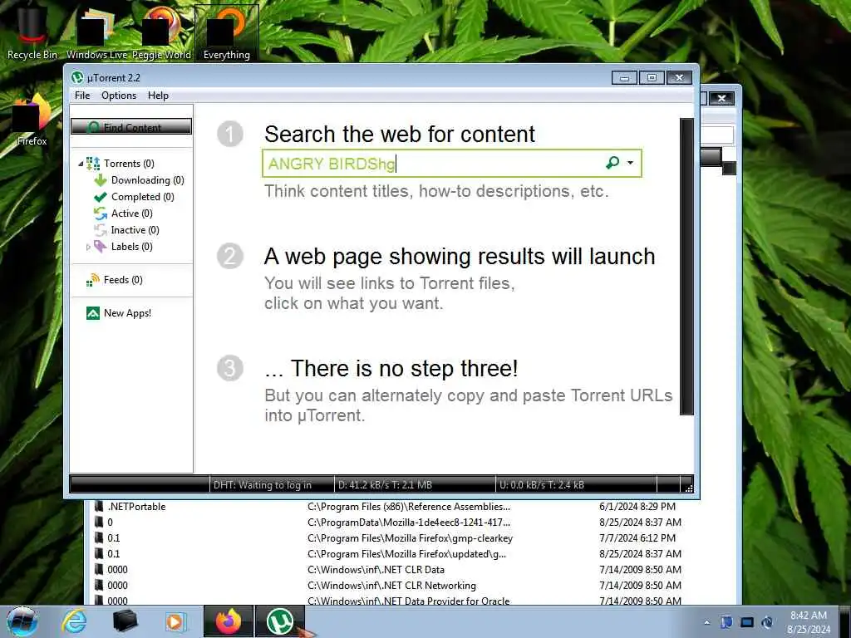Click the volume tray icon

(x=767, y=622)
